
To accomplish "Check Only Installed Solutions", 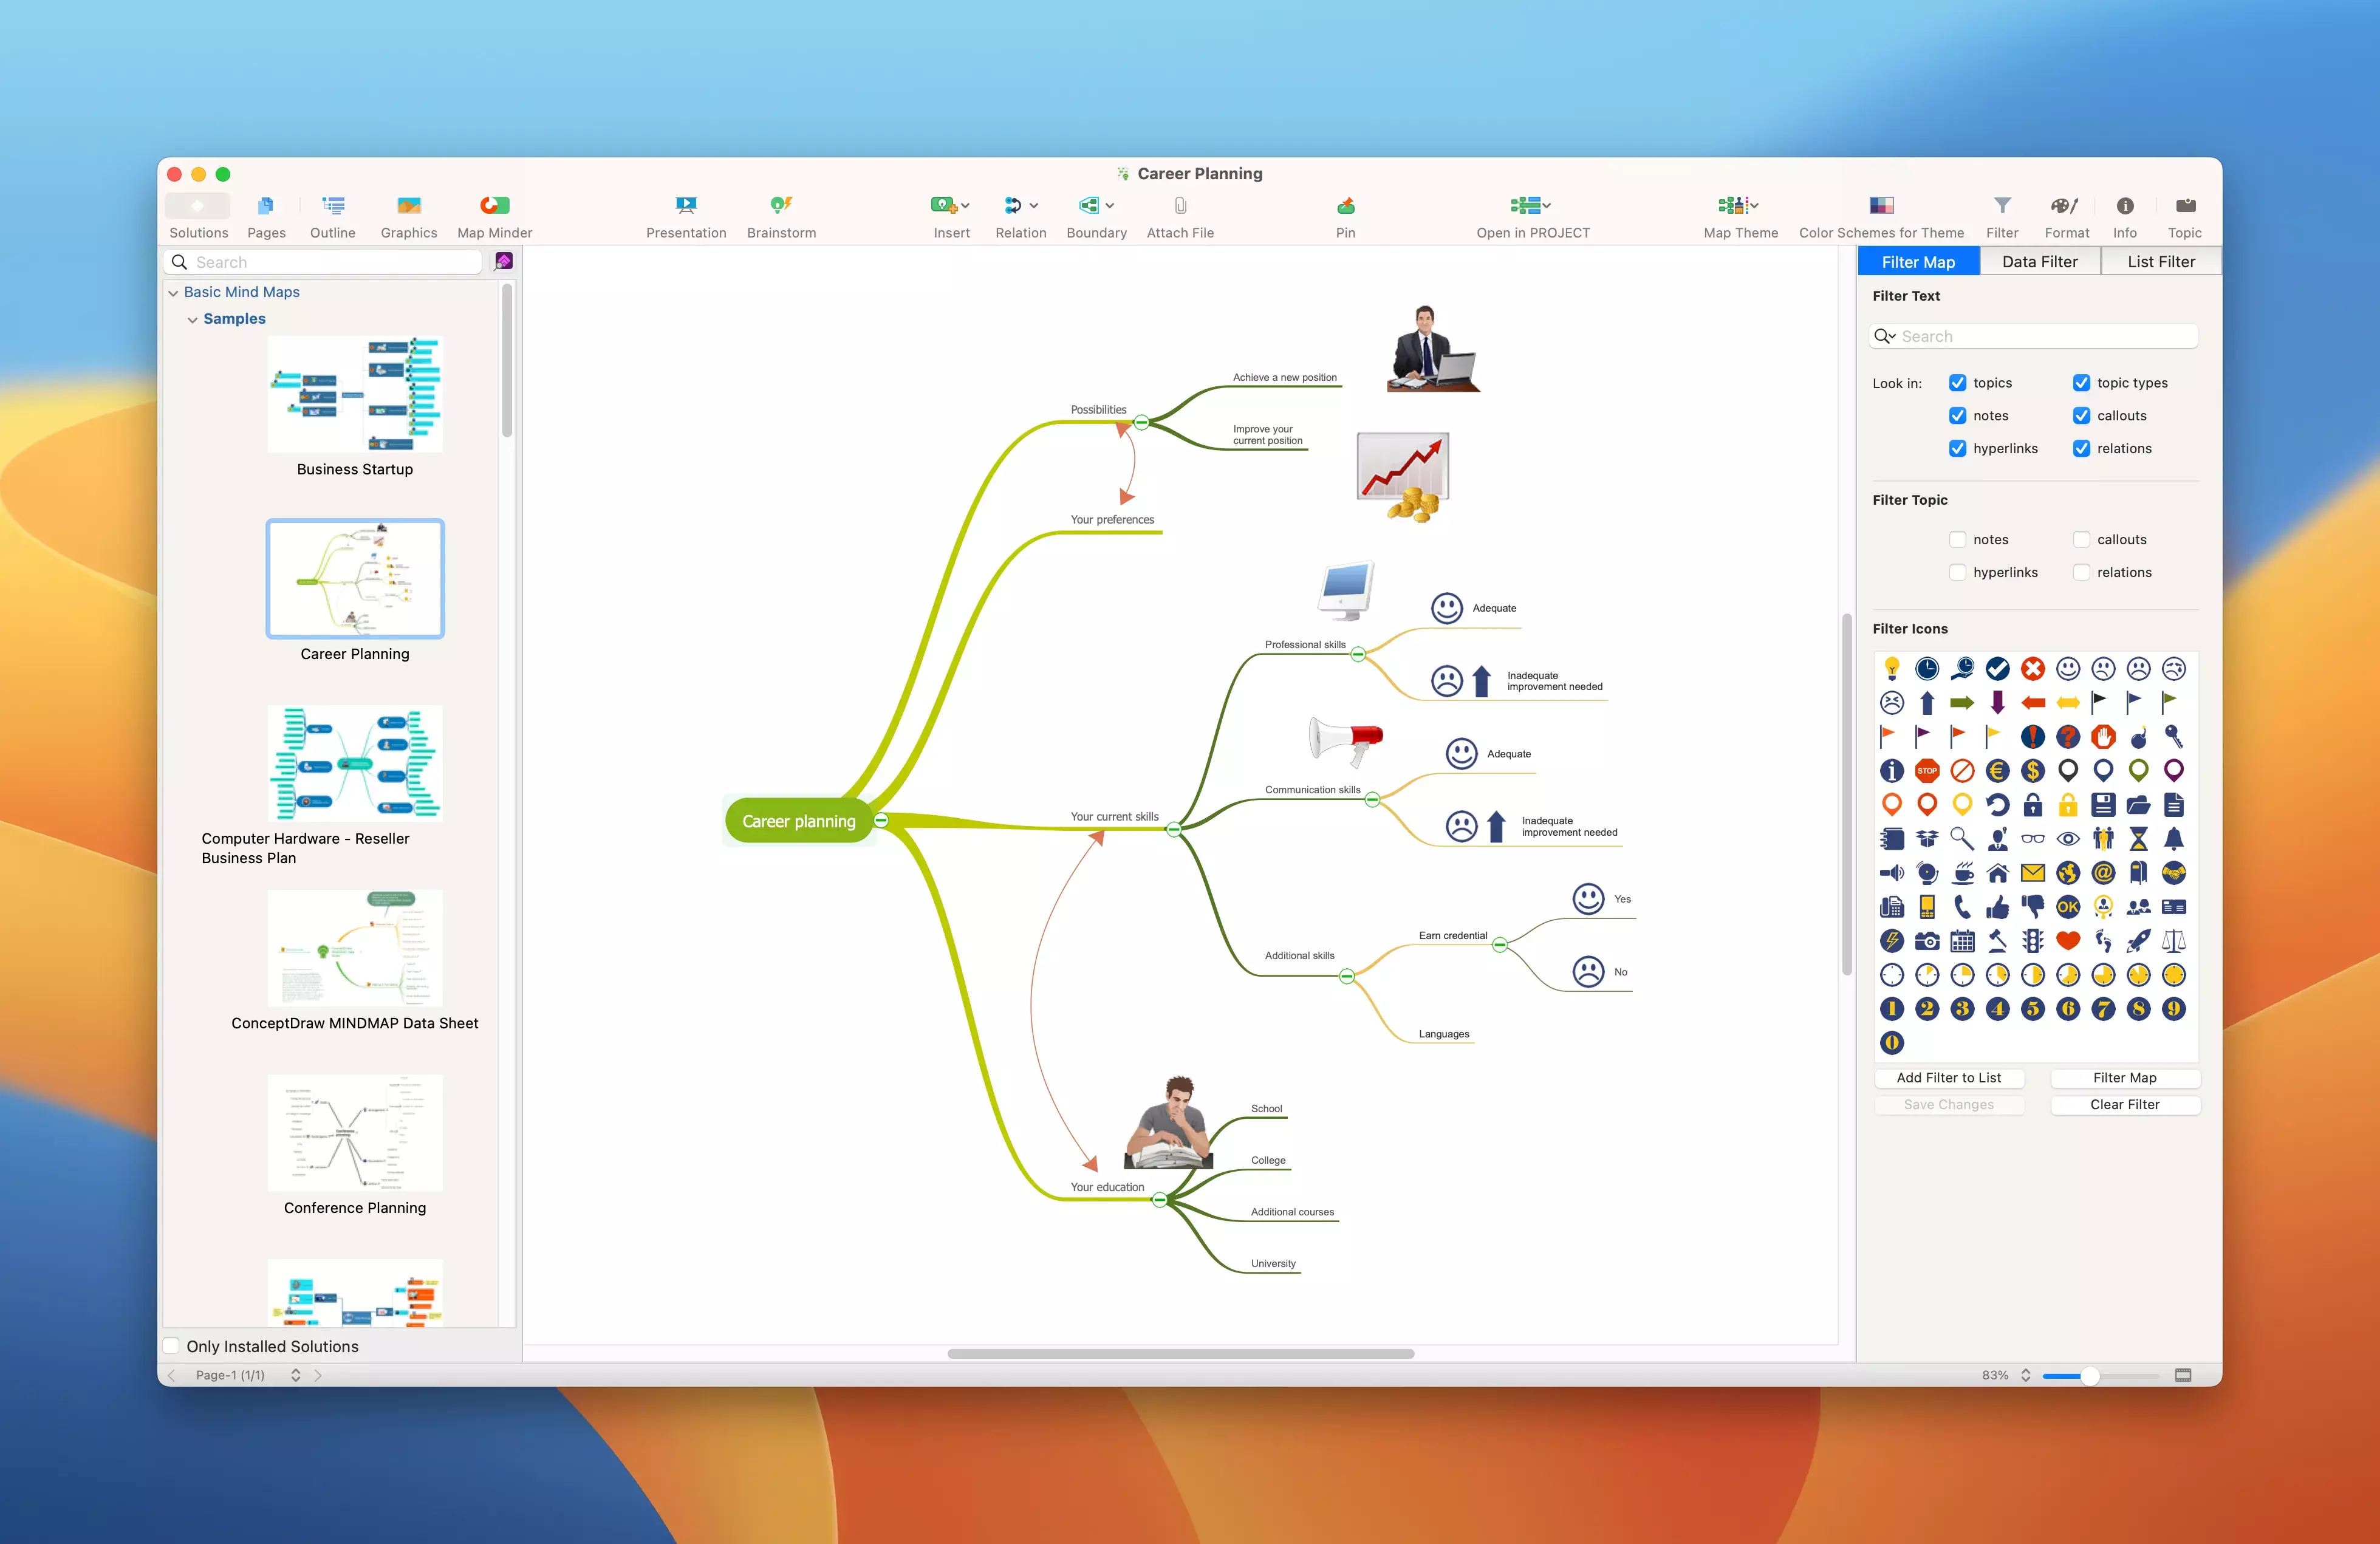I will tap(172, 1346).
